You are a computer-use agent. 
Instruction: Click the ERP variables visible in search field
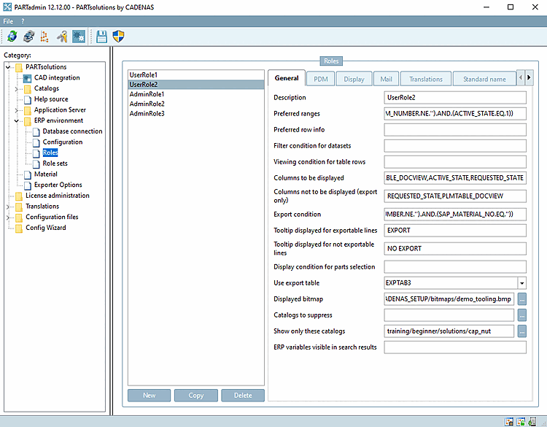[455, 347]
